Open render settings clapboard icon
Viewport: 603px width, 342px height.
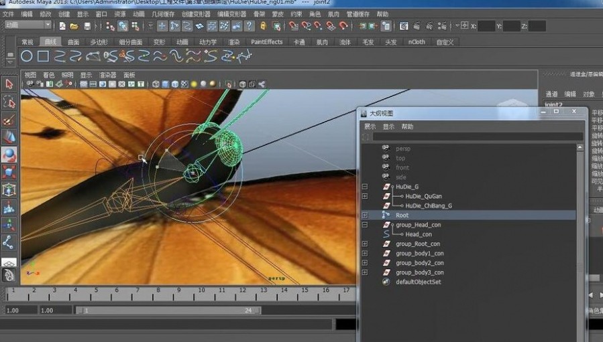pyautogui.click(x=442, y=26)
